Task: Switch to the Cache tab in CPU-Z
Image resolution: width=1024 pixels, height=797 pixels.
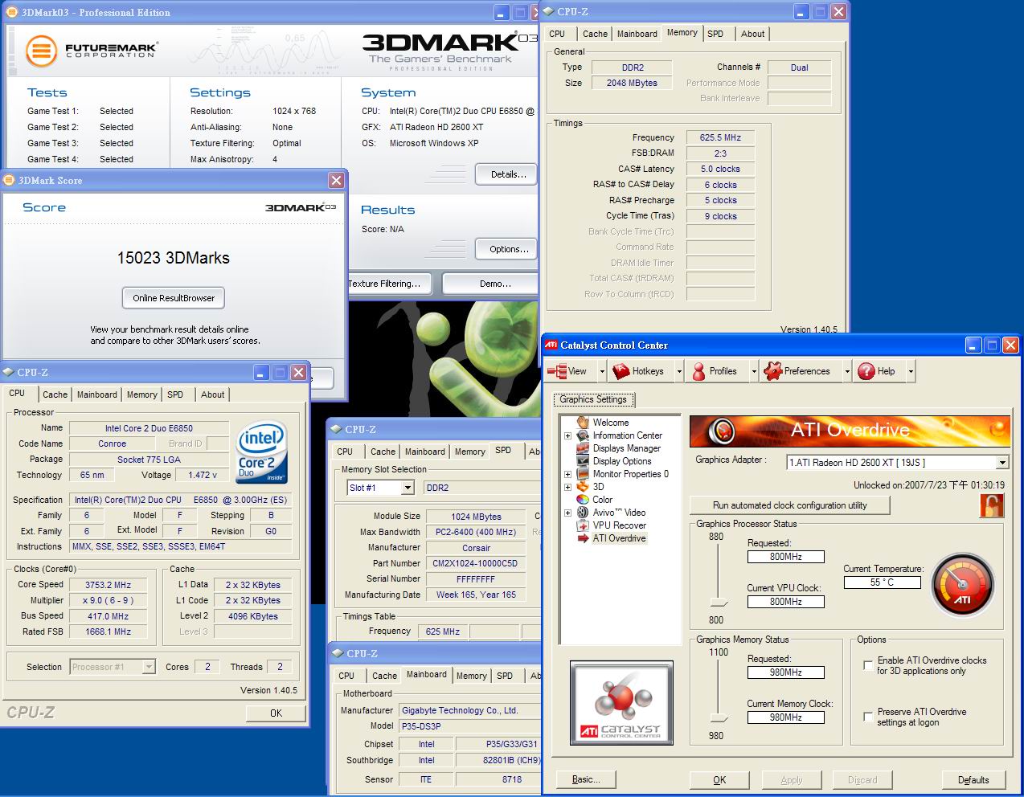Action: pos(55,394)
